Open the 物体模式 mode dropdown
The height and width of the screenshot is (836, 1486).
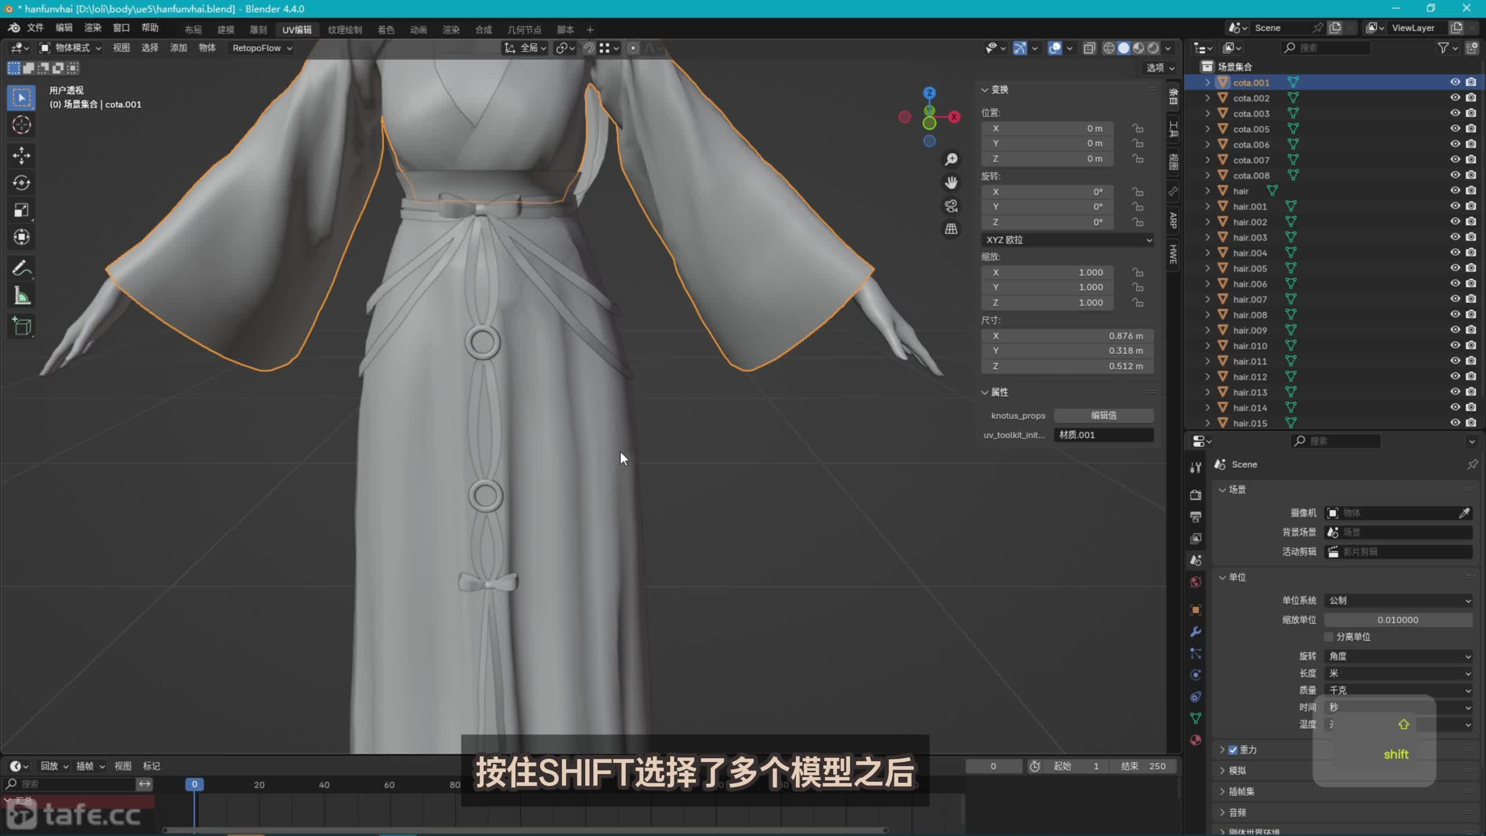71,48
